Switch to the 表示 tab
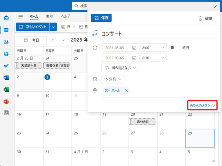 (x=49, y=16)
